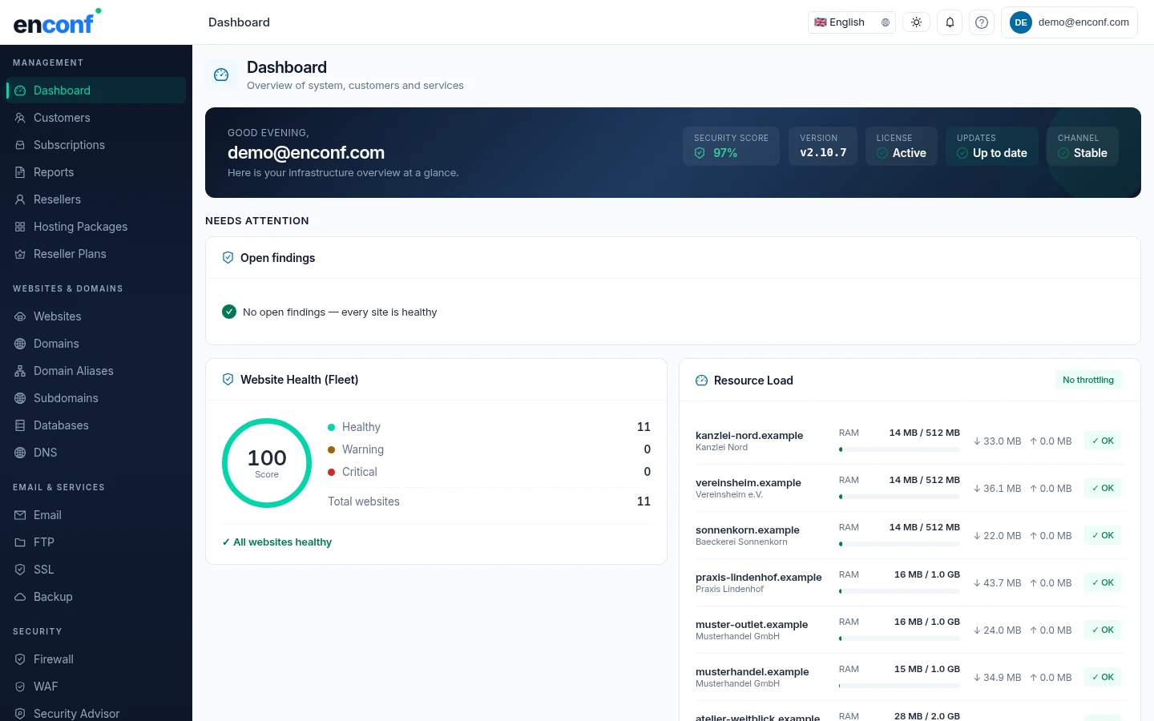This screenshot has height=721, width=1154.
Task: Open the demo@enconf.com account menu
Action: tap(1069, 22)
